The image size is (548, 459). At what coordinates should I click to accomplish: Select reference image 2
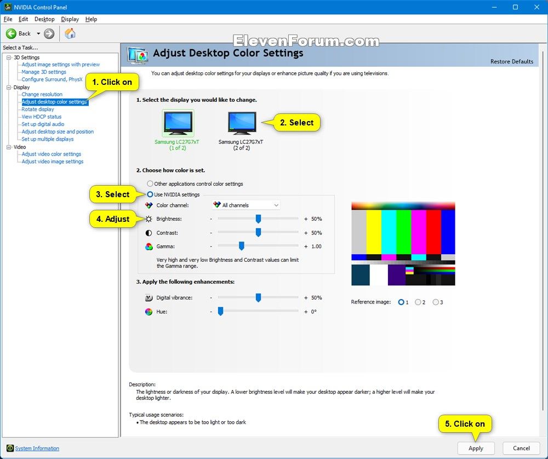click(417, 302)
